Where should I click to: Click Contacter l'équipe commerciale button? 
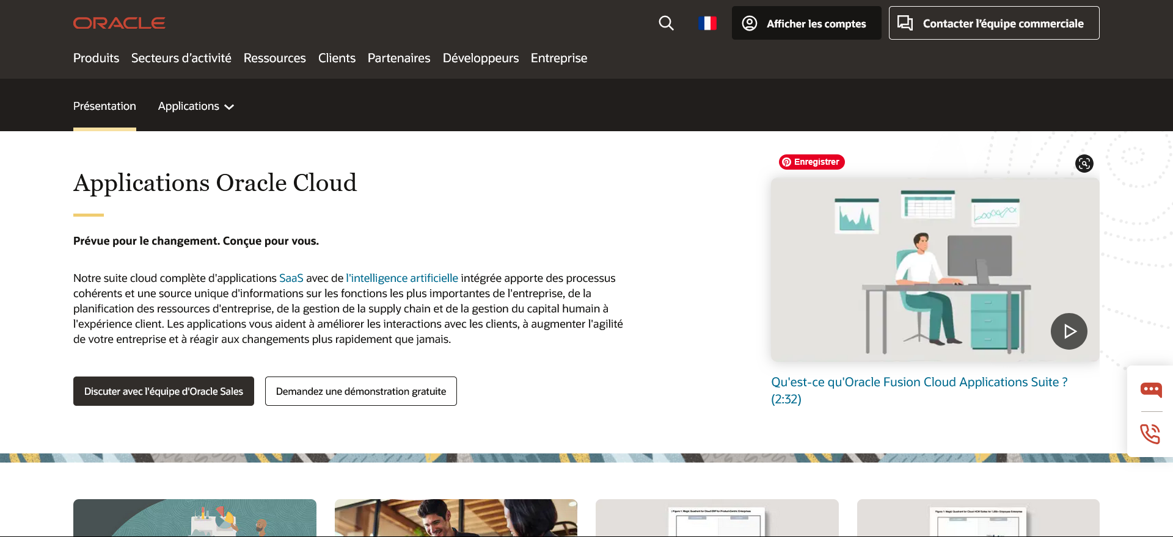(993, 23)
